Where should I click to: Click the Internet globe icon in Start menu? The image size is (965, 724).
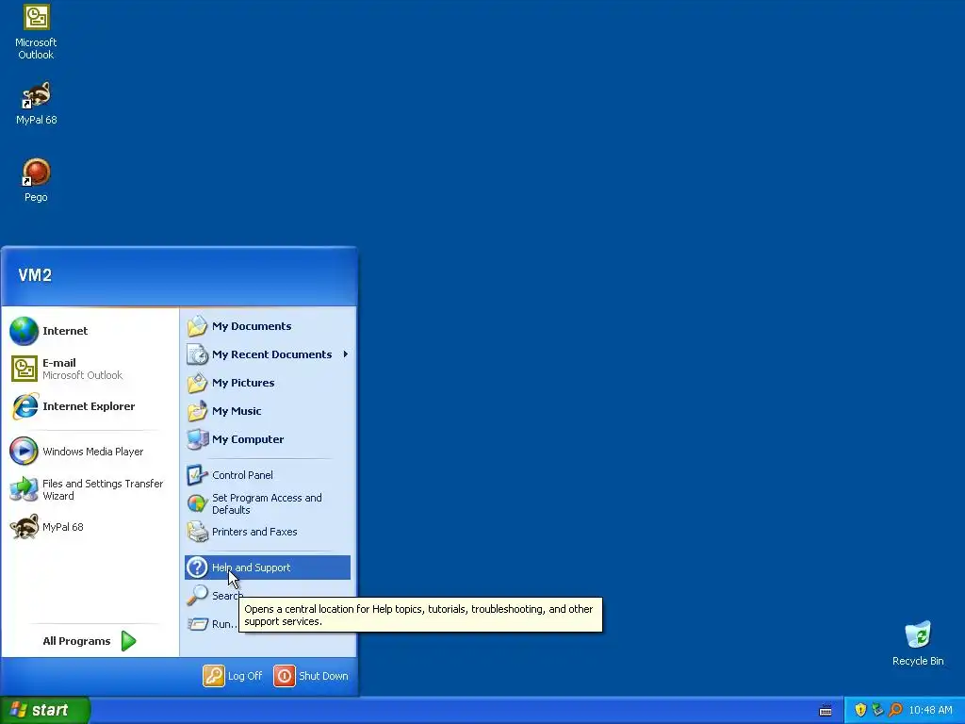click(24, 331)
